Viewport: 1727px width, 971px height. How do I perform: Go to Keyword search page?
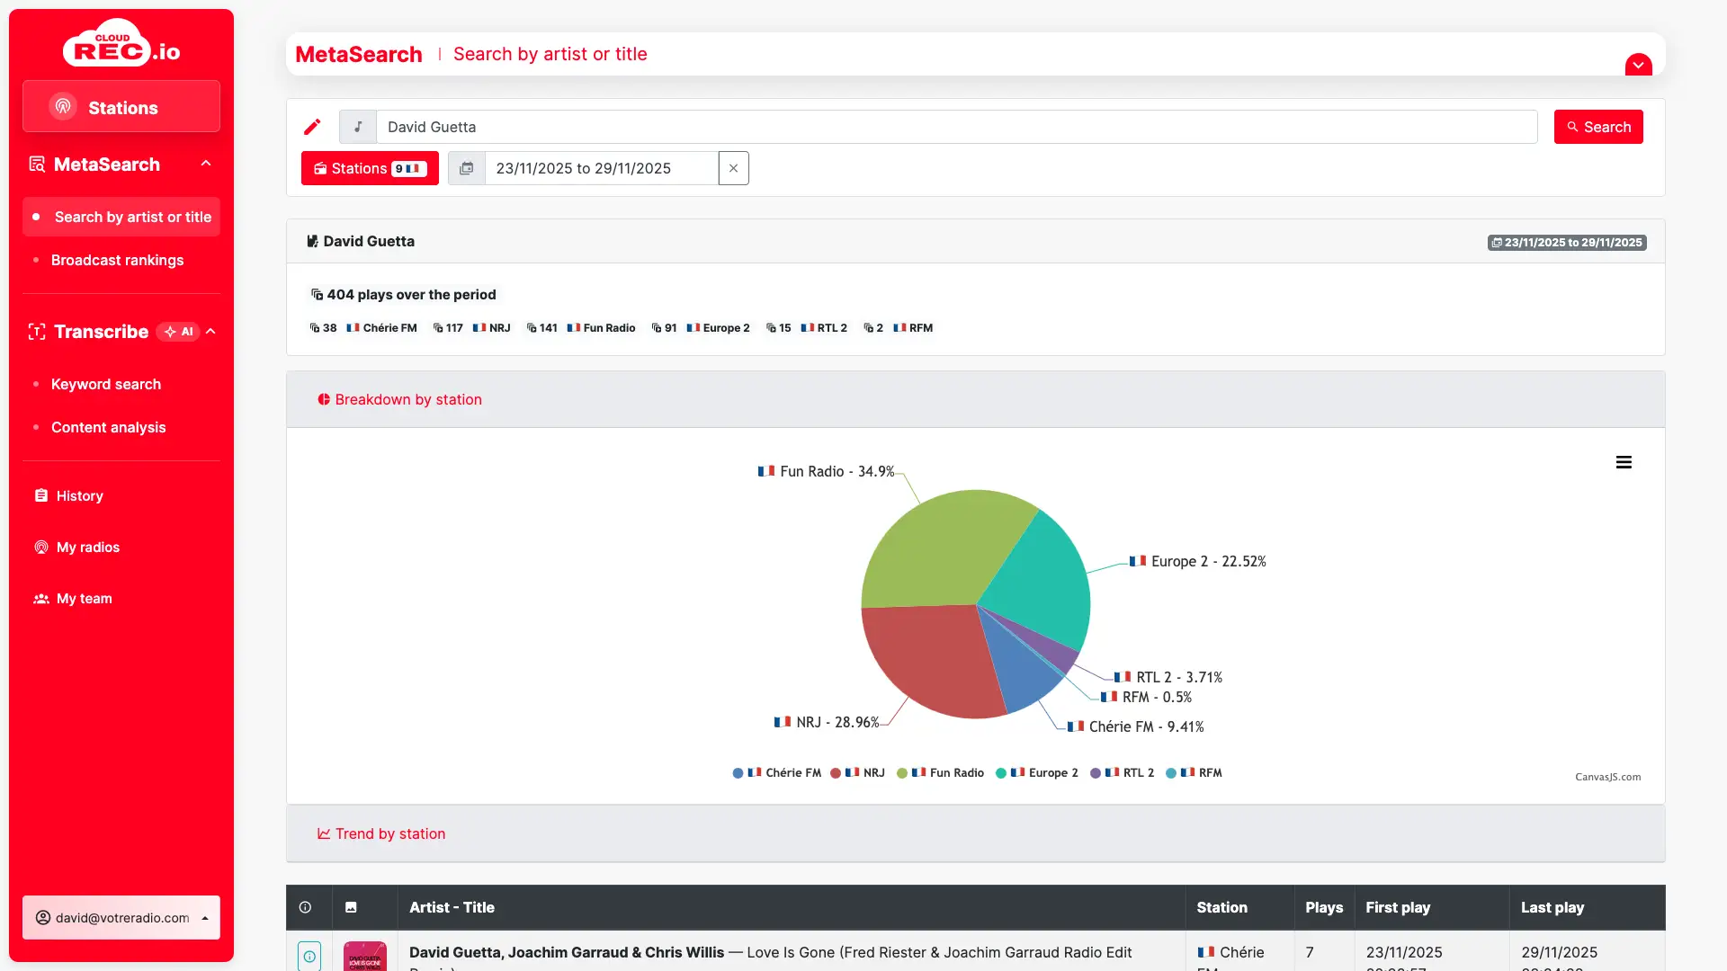(x=106, y=384)
